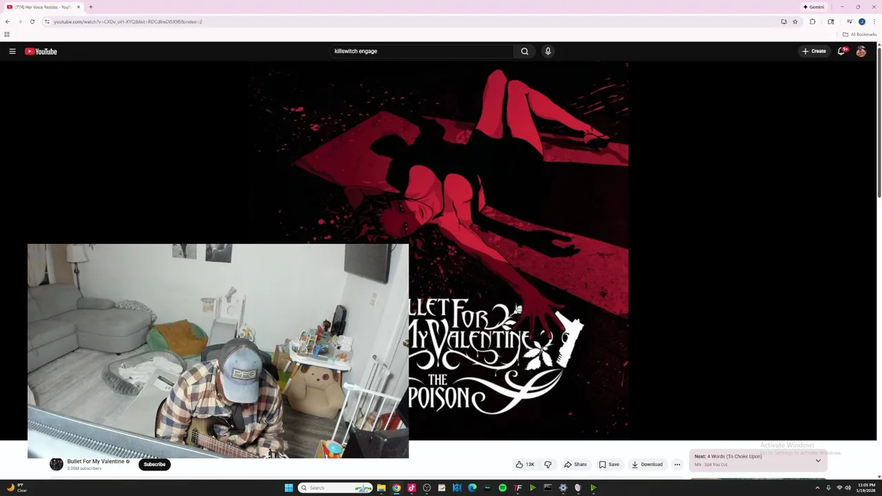
Task: Open the Chrome profile avatar
Action: point(861,21)
